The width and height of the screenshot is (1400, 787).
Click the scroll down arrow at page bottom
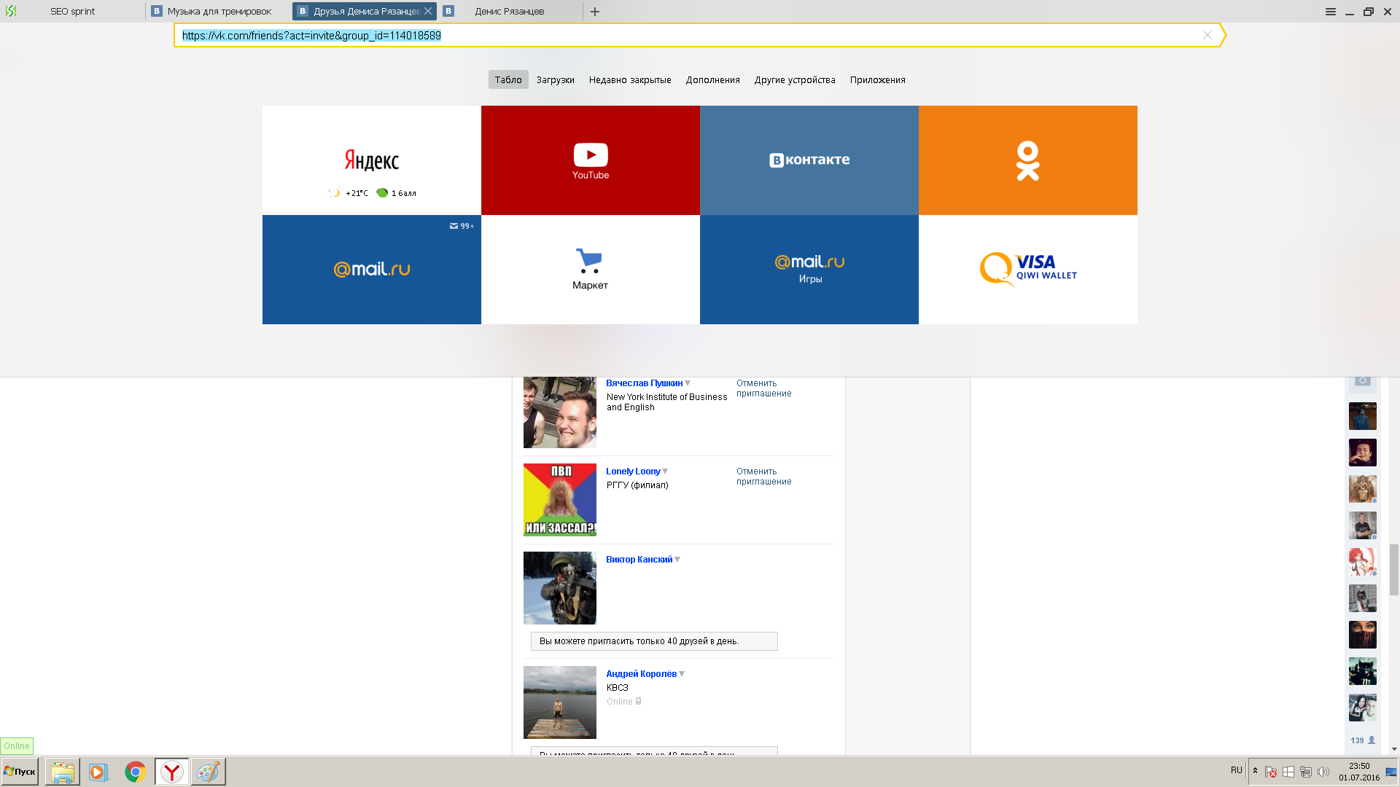(x=1394, y=749)
